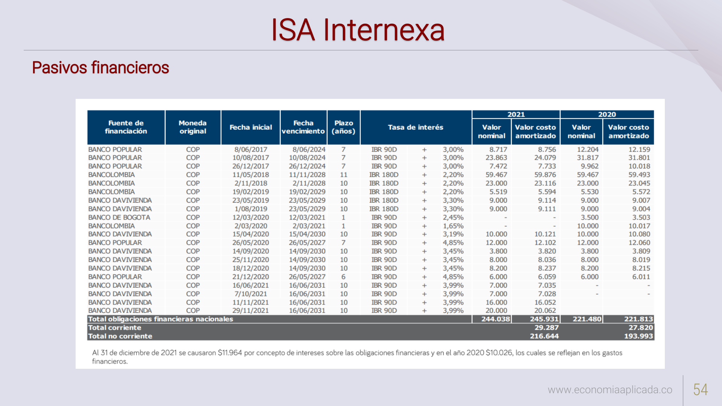The image size is (722, 406).
Task: Select the 2020 amortized total 221.813
Action: 638,319
